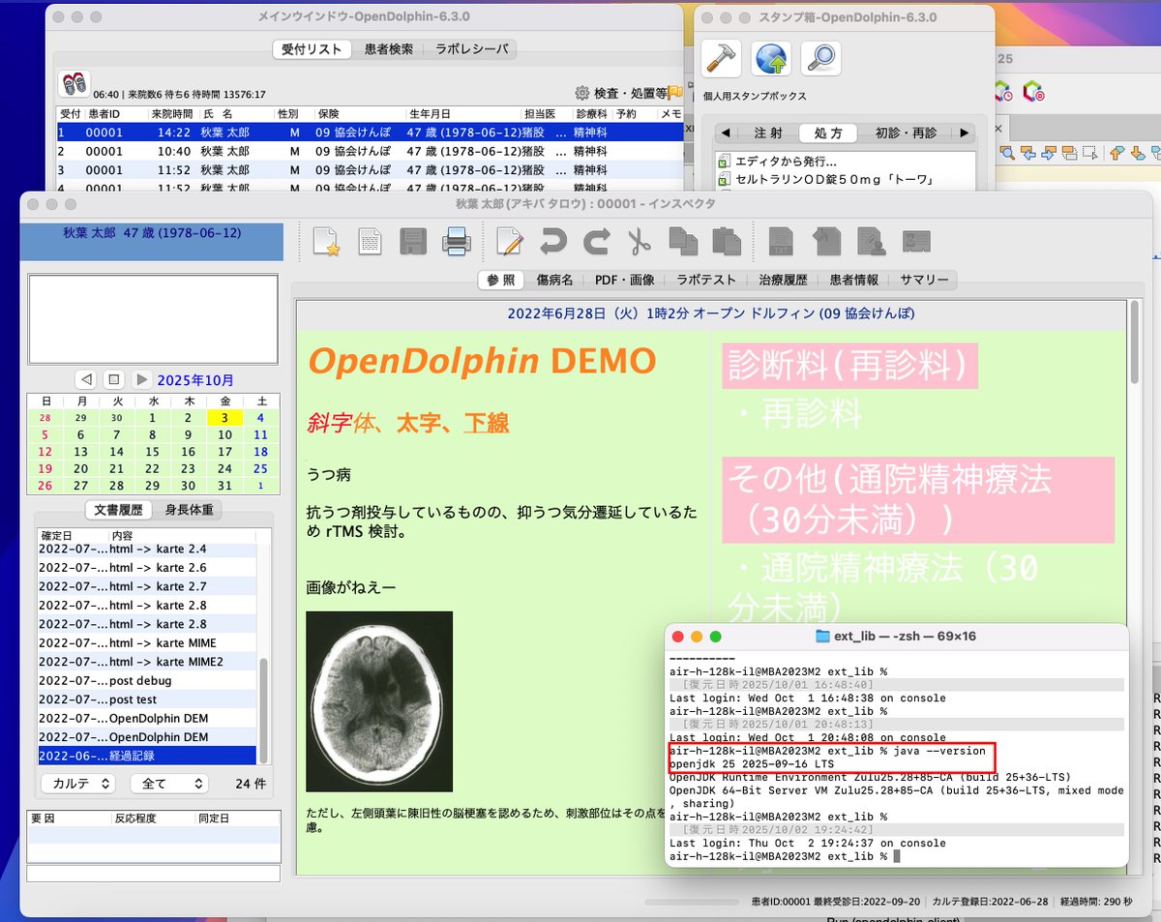The height and width of the screenshot is (922, 1161).
Task: Click the scissors cut icon
Action: (x=639, y=240)
